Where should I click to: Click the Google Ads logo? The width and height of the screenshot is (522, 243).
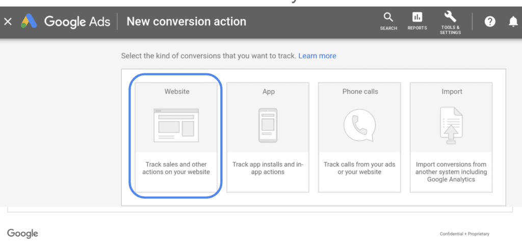click(28, 21)
